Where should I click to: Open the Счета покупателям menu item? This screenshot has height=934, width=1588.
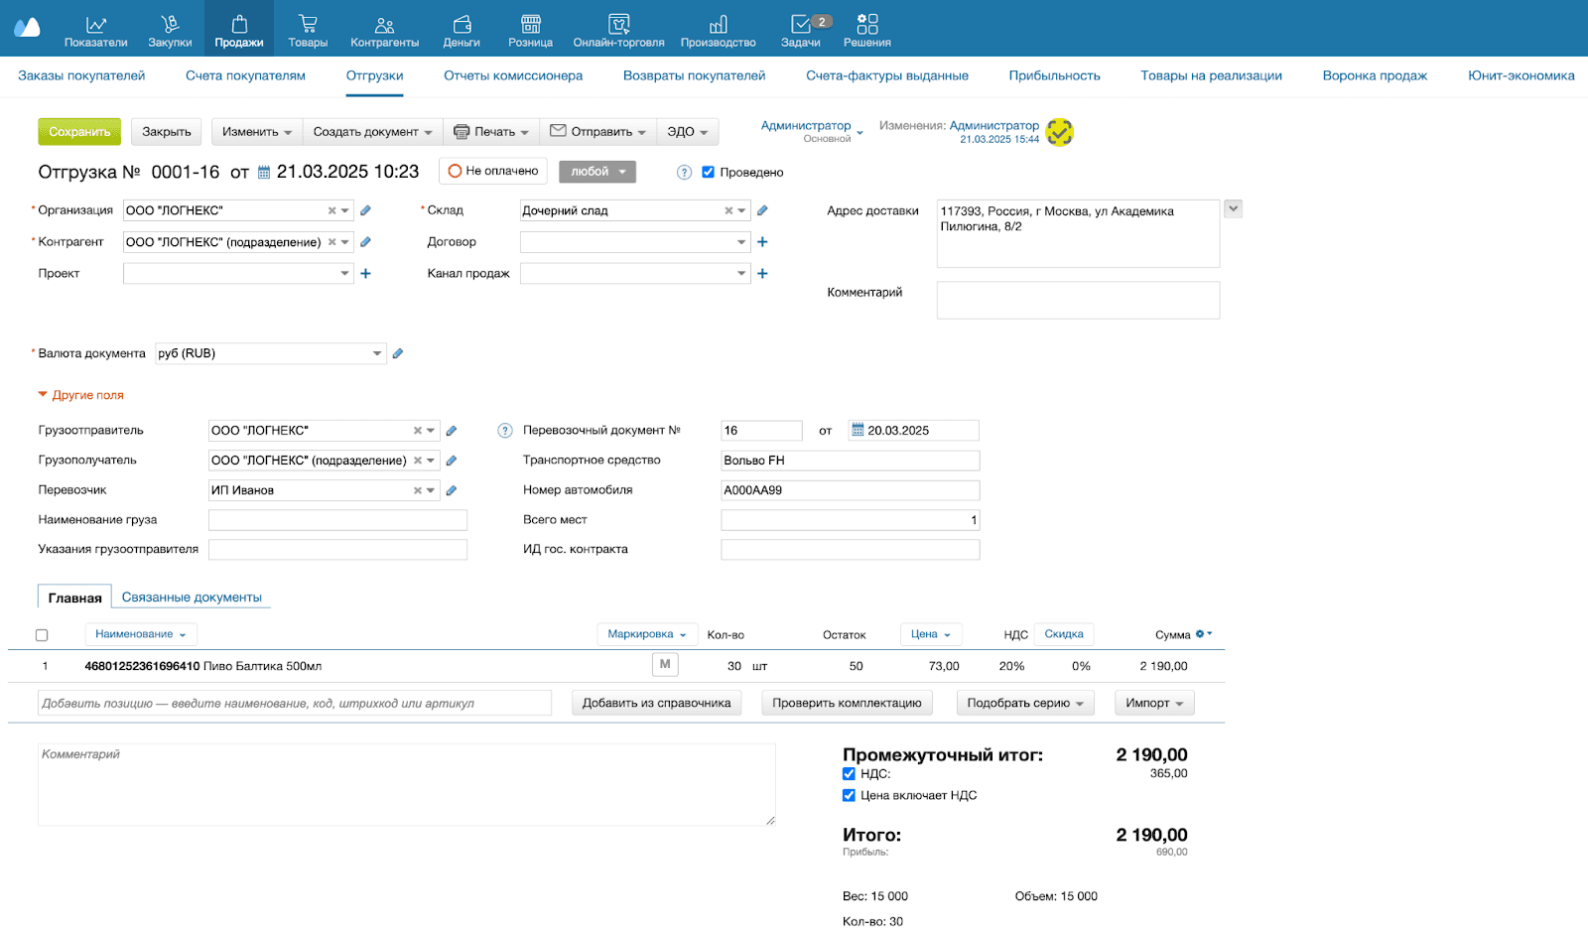[x=245, y=75]
